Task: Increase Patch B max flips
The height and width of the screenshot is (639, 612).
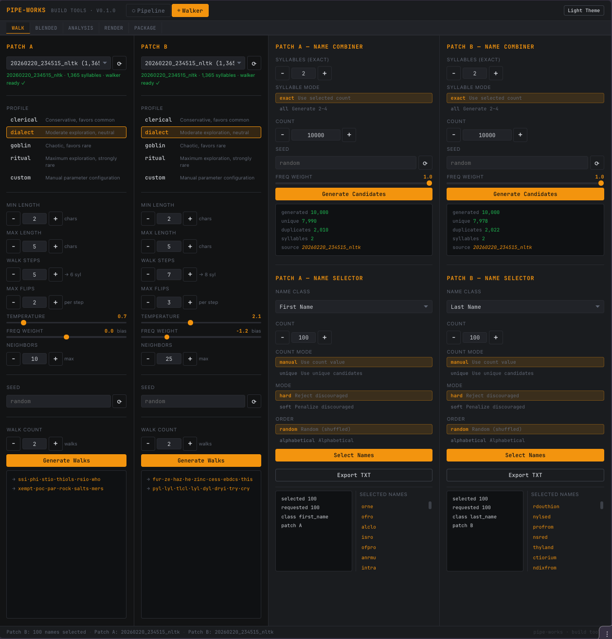Action: tap(190, 302)
